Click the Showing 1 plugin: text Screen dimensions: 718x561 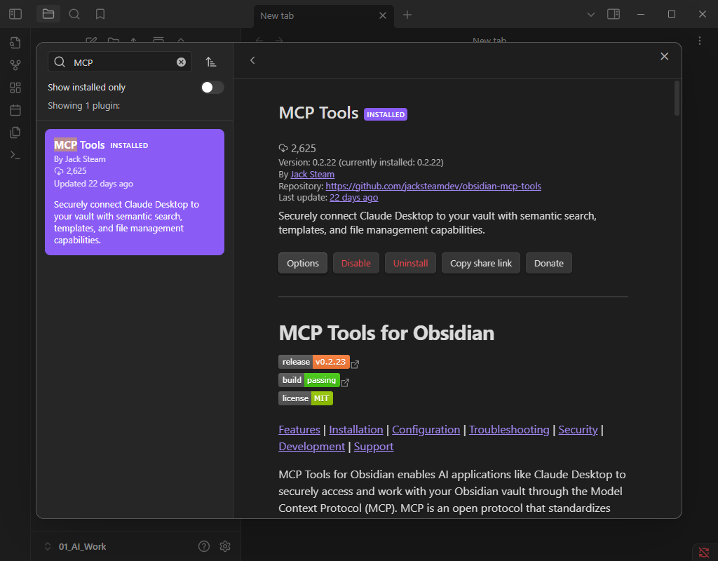[84, 106]
